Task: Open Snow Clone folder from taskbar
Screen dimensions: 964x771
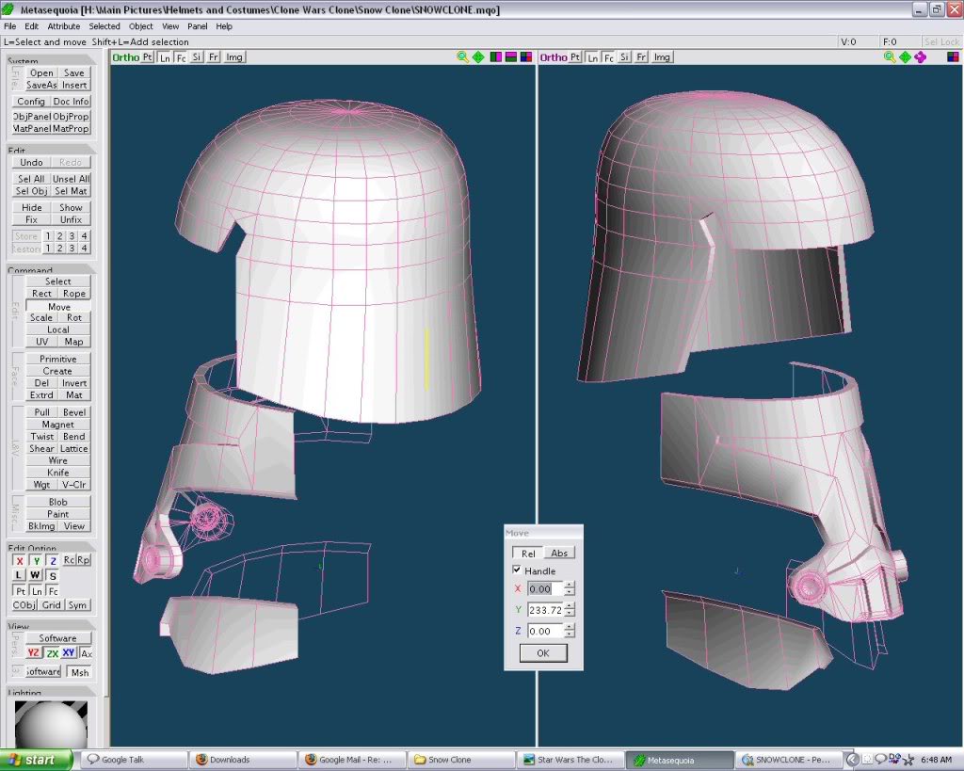Action: pos(461,760)
